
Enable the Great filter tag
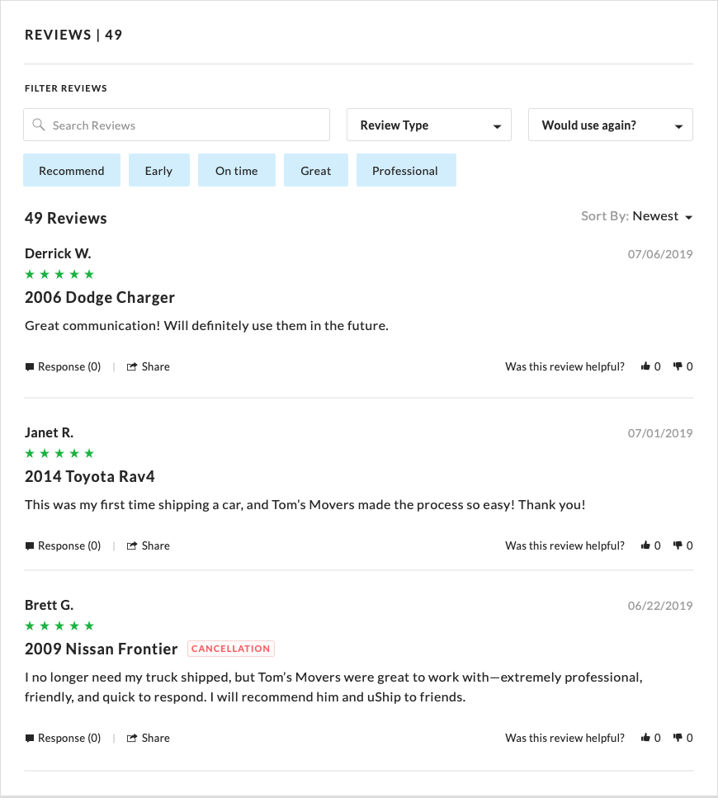(316, 171)
